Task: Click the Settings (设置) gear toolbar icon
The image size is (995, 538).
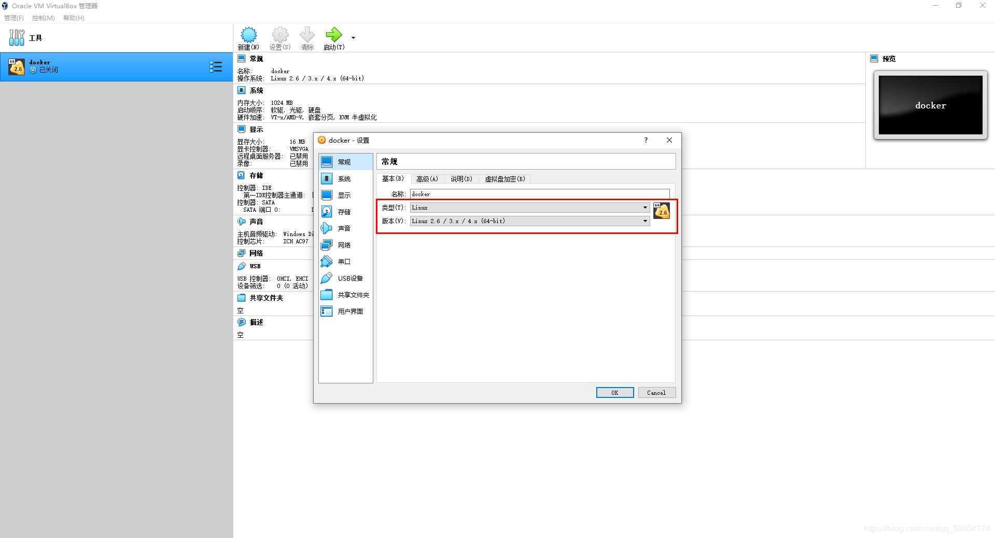Action: click(280, 35)
